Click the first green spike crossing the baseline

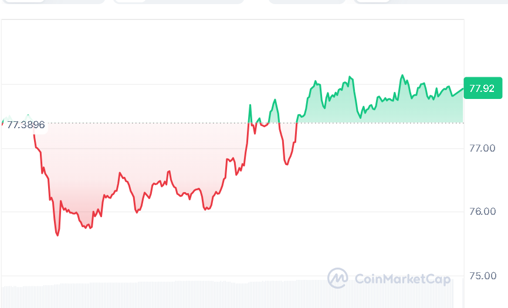[x=250, y=106]
